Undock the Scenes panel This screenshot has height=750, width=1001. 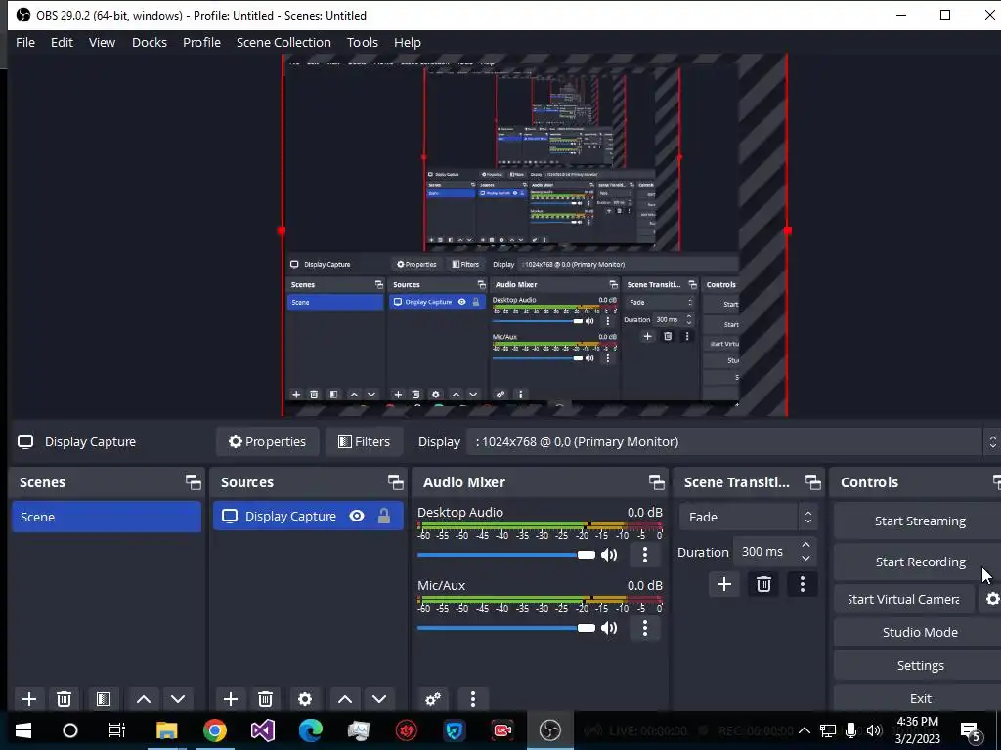[x=193, y=482]
